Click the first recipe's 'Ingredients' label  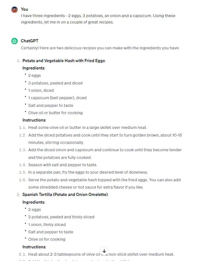tap(33, 68)
